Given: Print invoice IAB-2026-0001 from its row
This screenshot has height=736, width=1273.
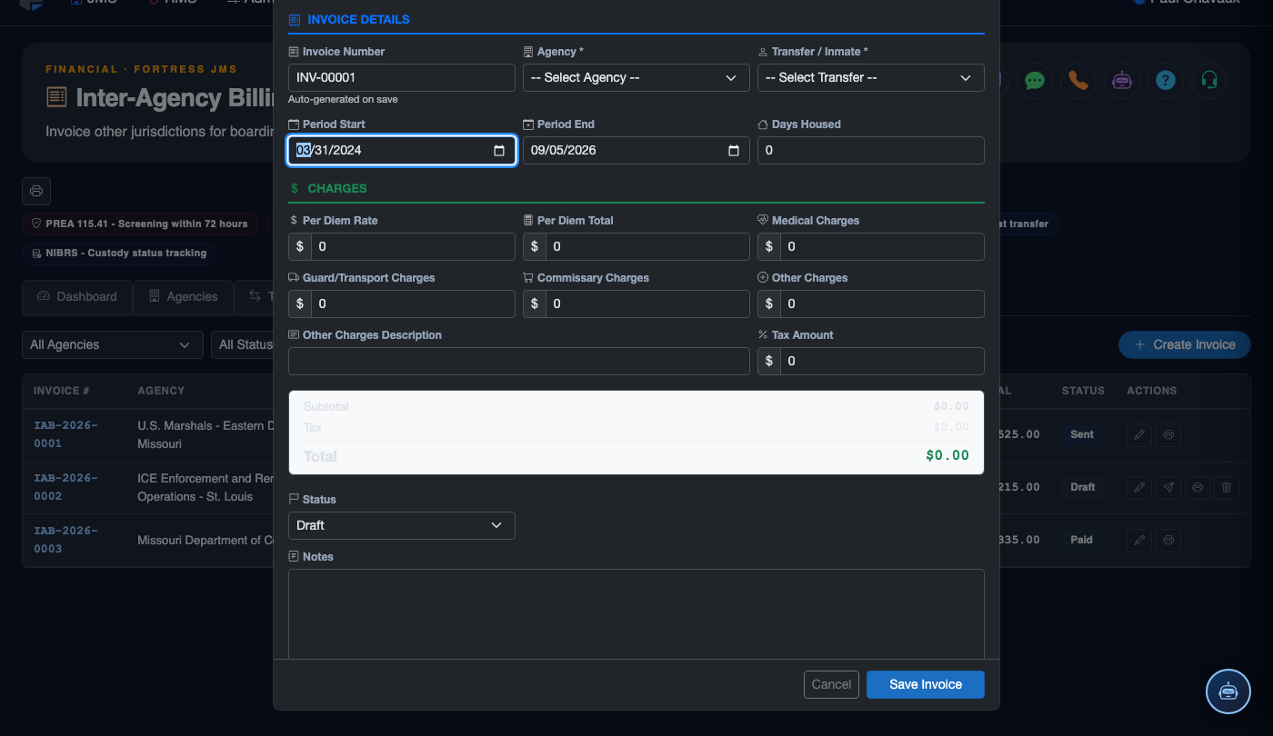Looking at the screenshot, I should coord(1168,435).
